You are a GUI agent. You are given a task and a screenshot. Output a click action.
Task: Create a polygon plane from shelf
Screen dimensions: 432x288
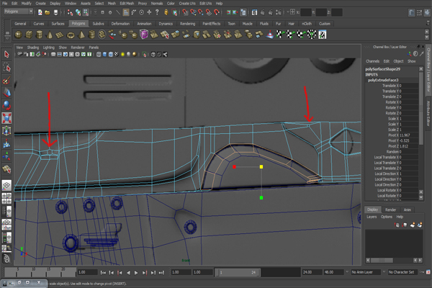[60, 35]
